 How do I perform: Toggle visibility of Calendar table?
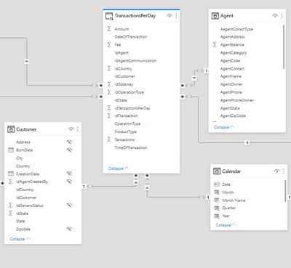[276, 171]
